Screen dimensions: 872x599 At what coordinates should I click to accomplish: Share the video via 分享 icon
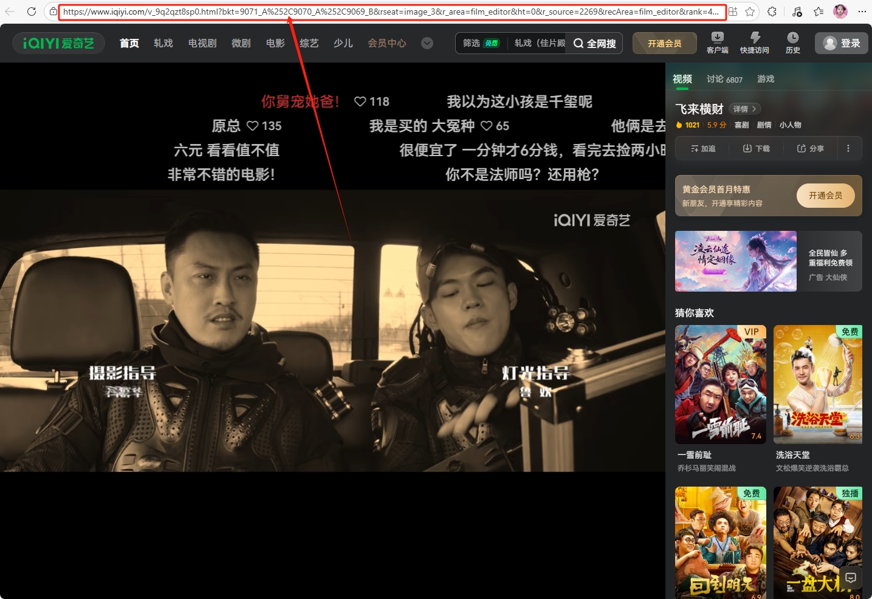pyautogui.click(x=810, y=148)
